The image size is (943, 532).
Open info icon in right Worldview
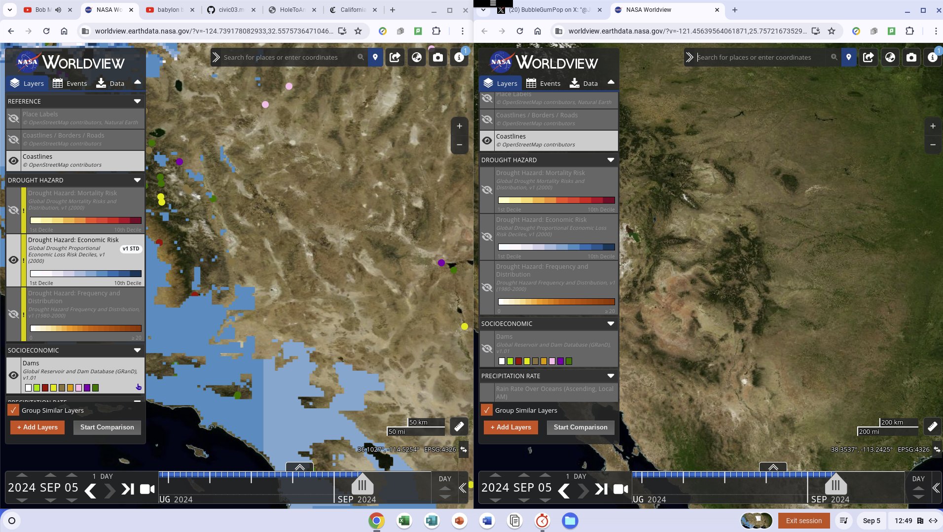coord(933,57)
